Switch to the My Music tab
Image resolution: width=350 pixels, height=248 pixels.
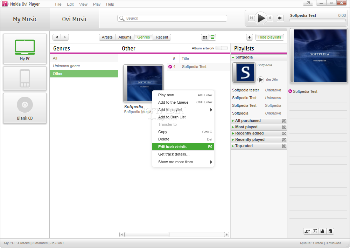coord(25,19)
